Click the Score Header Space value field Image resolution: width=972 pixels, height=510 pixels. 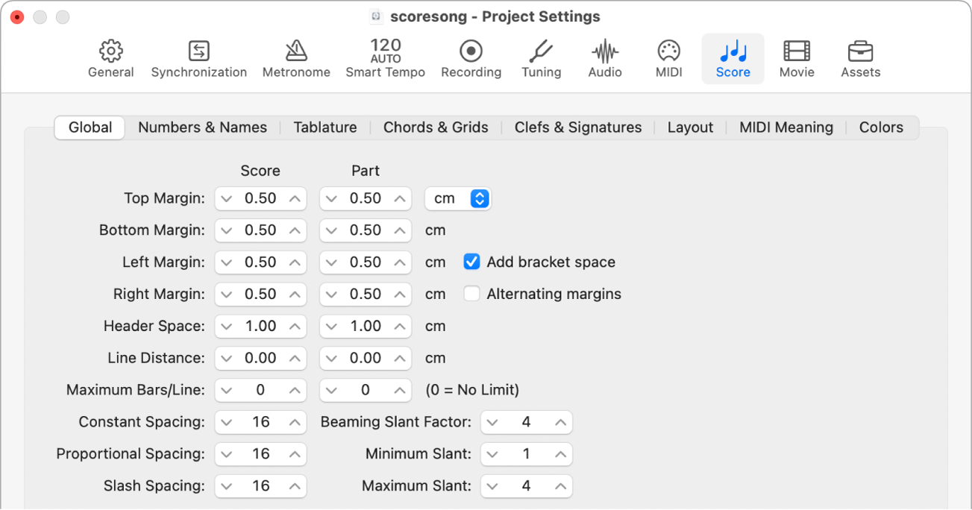(x=260, y=326)
